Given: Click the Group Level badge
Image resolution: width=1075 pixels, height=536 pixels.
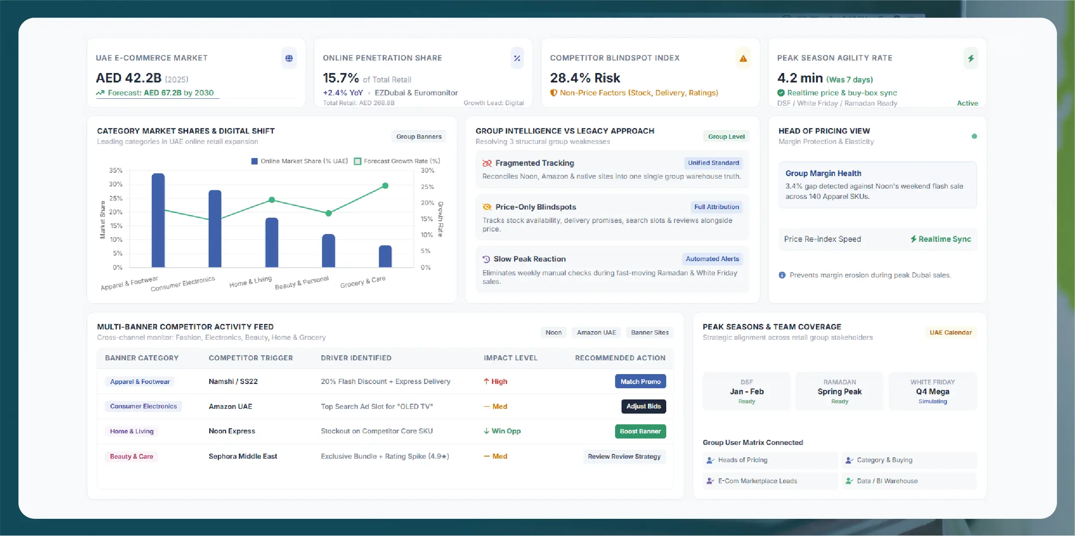Looking at the screenshot, I should 726,137.
